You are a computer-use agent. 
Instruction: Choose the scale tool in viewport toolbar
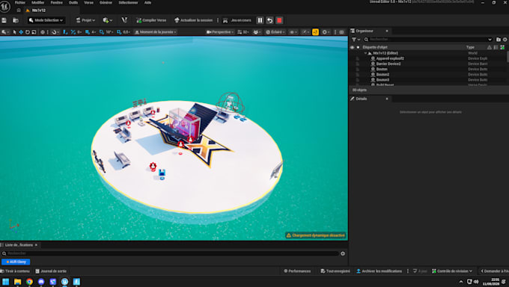pyautogui.click(x=34, y=32)
